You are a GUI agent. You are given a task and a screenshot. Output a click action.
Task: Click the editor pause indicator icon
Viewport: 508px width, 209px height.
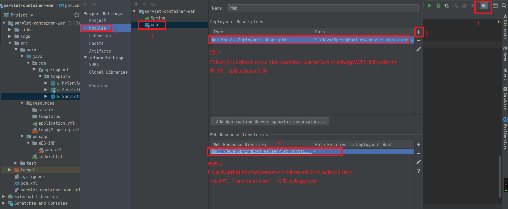coord(499,22)
